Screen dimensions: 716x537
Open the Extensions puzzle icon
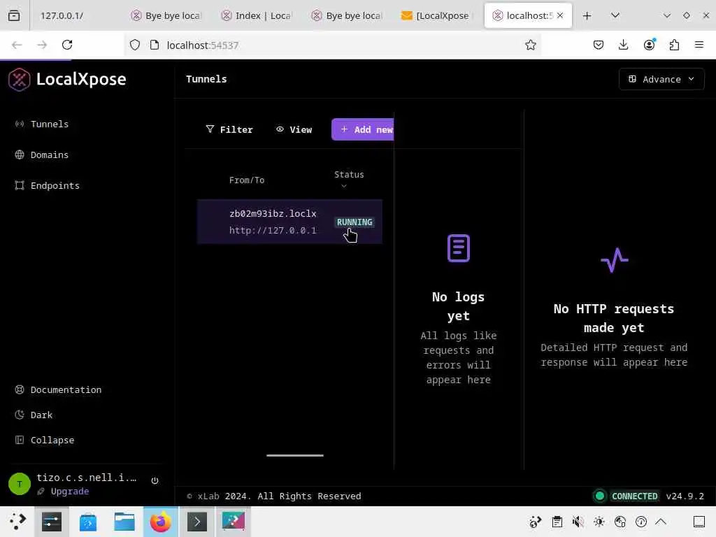coord(674,45)
